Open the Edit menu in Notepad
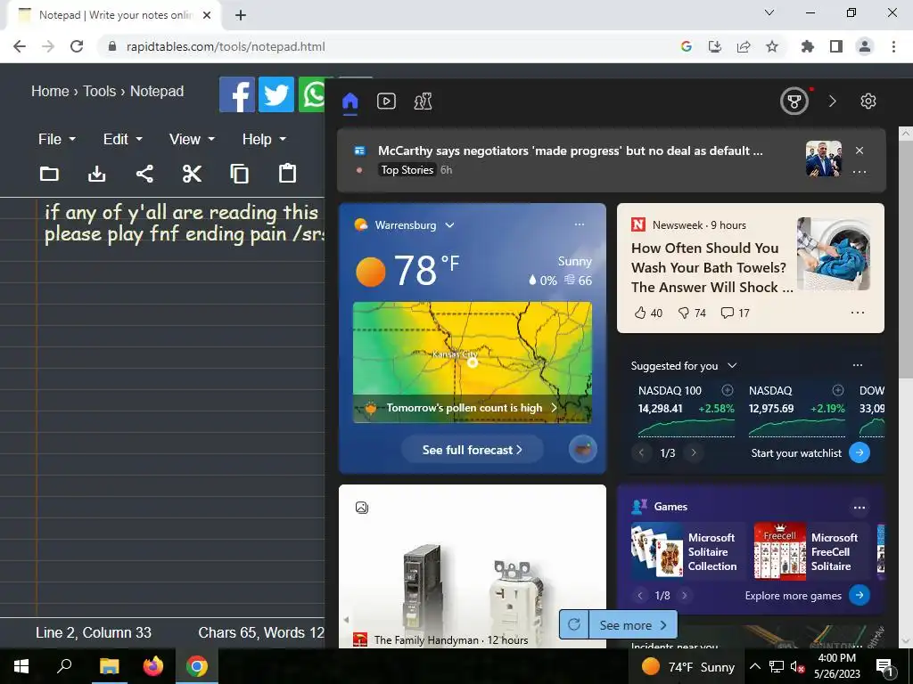 pyautogui.click(x=122, y=140)
